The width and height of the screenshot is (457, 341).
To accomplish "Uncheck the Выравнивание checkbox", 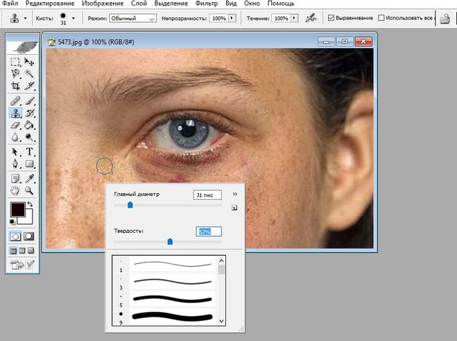I will (331, 17).
